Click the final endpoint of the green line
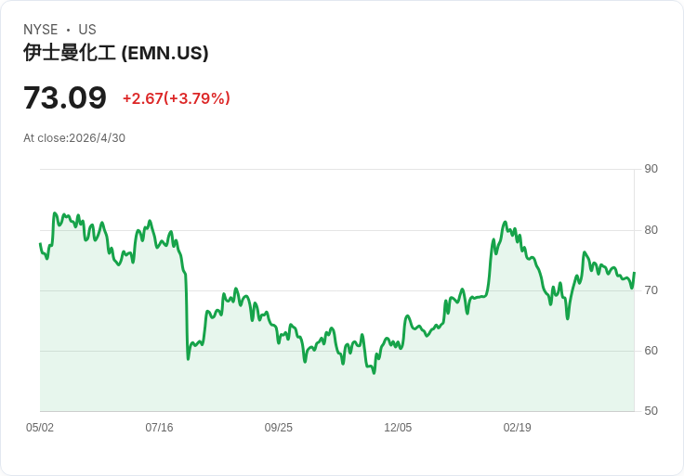Viewport: 684px width, 476px height. (x=634, y=273)
